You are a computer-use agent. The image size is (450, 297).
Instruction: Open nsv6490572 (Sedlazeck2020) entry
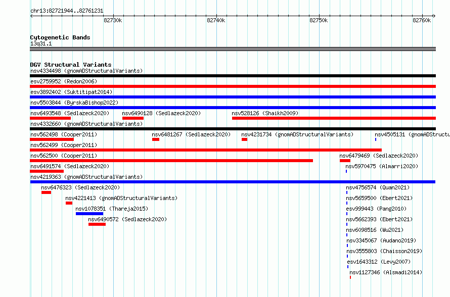pyautogui.click(x=127, y=219)
